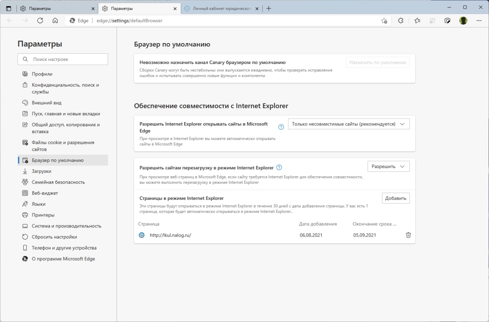Click help icon beside Разрешить сайтам перезагрузку
Viewport: 489px width, 322px height.
pyautogui.click(x=279, y=167)
